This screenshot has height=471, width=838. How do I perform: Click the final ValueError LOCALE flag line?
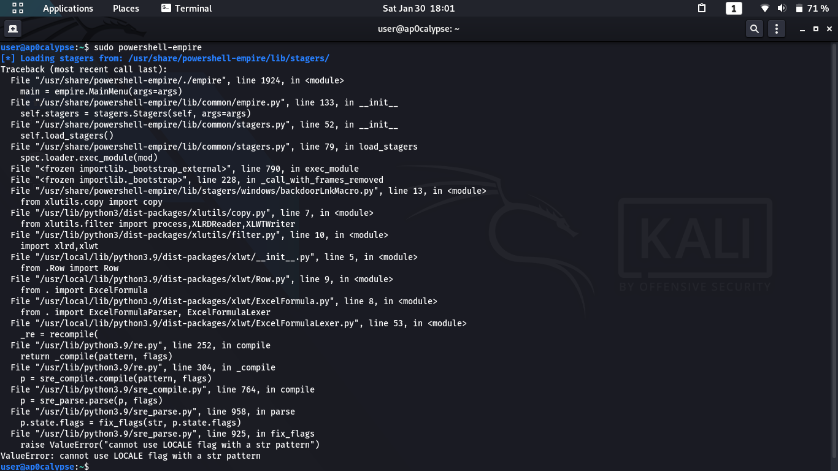130,456
